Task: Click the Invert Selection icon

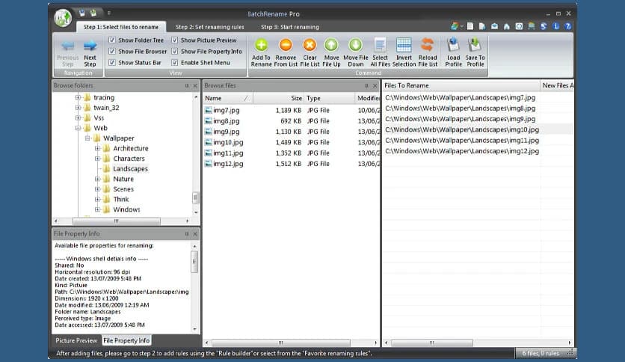Action: point(404,45)
